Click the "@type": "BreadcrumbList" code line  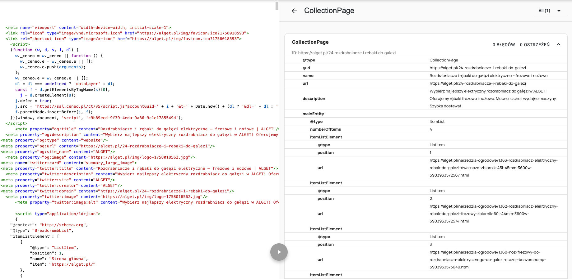(x=42, y=231)
